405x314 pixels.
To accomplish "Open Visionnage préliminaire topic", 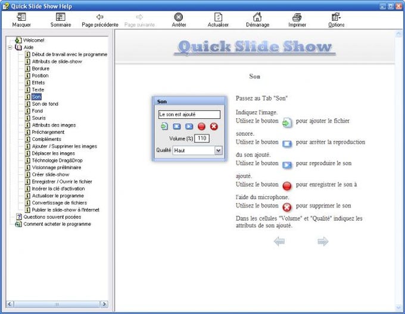I will click(x=57, y=167).
